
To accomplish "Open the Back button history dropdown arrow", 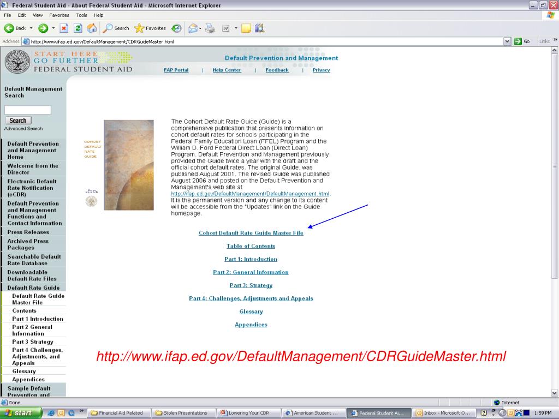I will (31, 28).
